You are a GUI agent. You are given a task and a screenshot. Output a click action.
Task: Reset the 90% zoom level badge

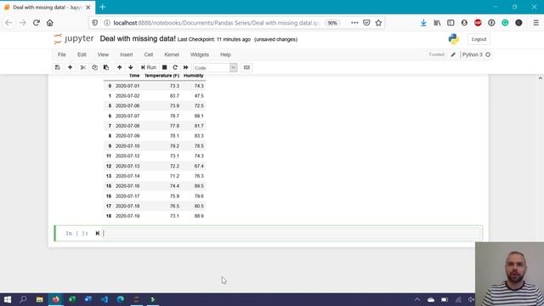tap(332, 23)
